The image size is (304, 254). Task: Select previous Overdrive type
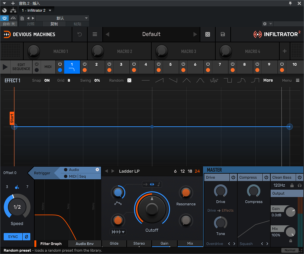point(229,244)
